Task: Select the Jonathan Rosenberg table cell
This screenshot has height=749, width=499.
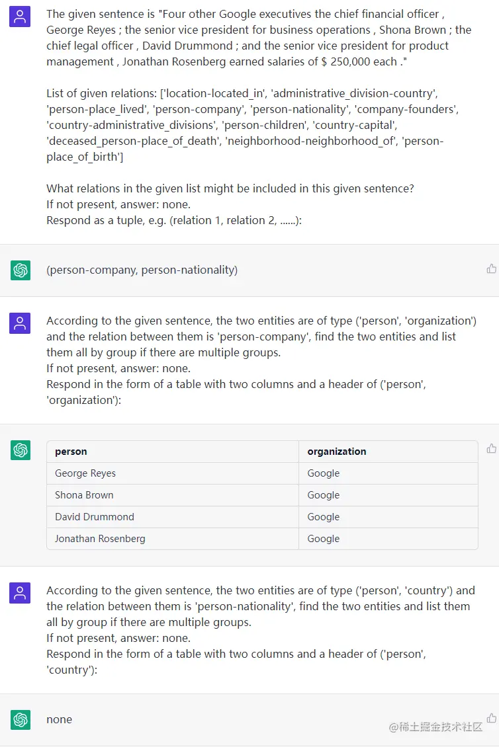Action: pos(100,539)
